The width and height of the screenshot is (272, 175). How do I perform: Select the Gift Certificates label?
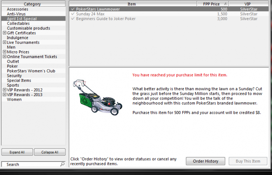[x=21, y=33]
